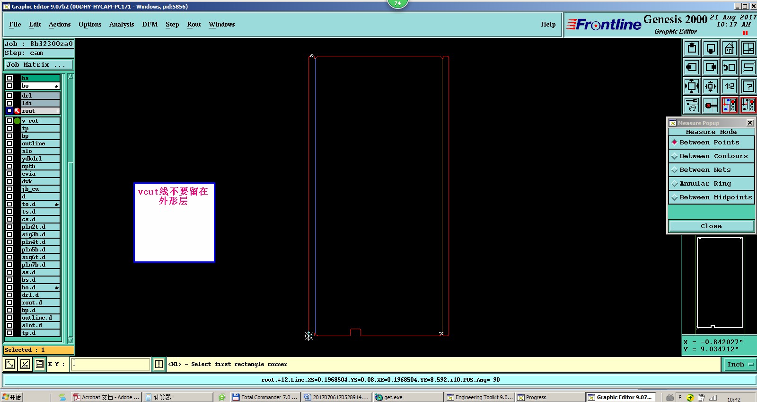The height and width of the screenshot is (402, 757).
Task: Click the 1:2 scale icon
Action: pyautogui.click(x=730, y=86)
